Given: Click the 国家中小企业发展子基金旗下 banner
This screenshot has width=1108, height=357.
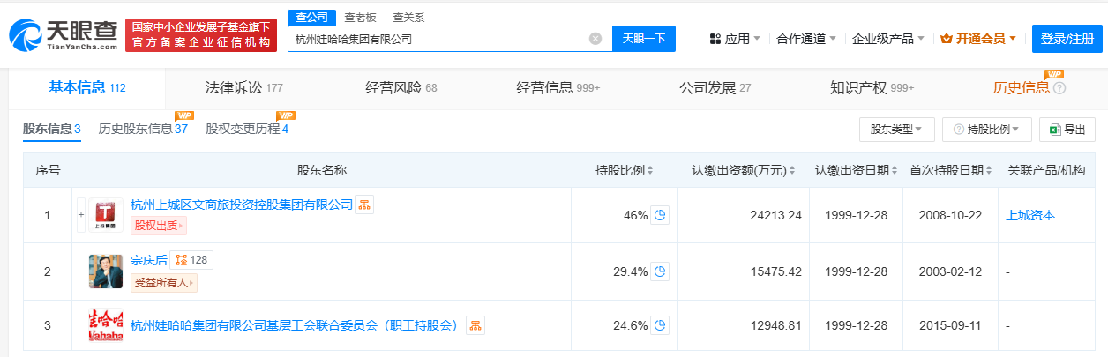Looking at the screenshot, I should pyautogui.click(x=202, y=34).
